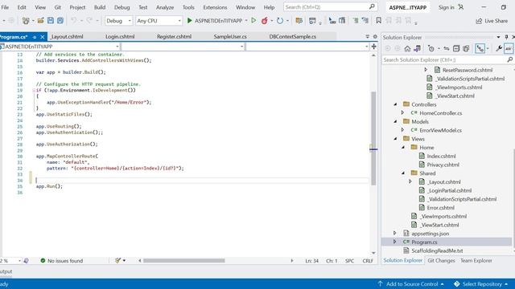Image resolution: width=515 pixels, height=289 pixels.
Task: Switch to the Login.cshtml tab
Action: click(120, 37)
